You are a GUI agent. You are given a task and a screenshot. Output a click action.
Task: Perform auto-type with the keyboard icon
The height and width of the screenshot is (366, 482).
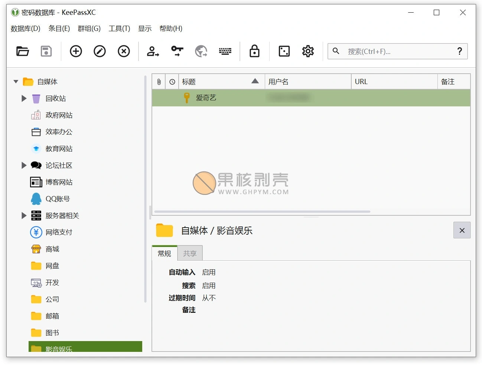(x=225, y=51)
